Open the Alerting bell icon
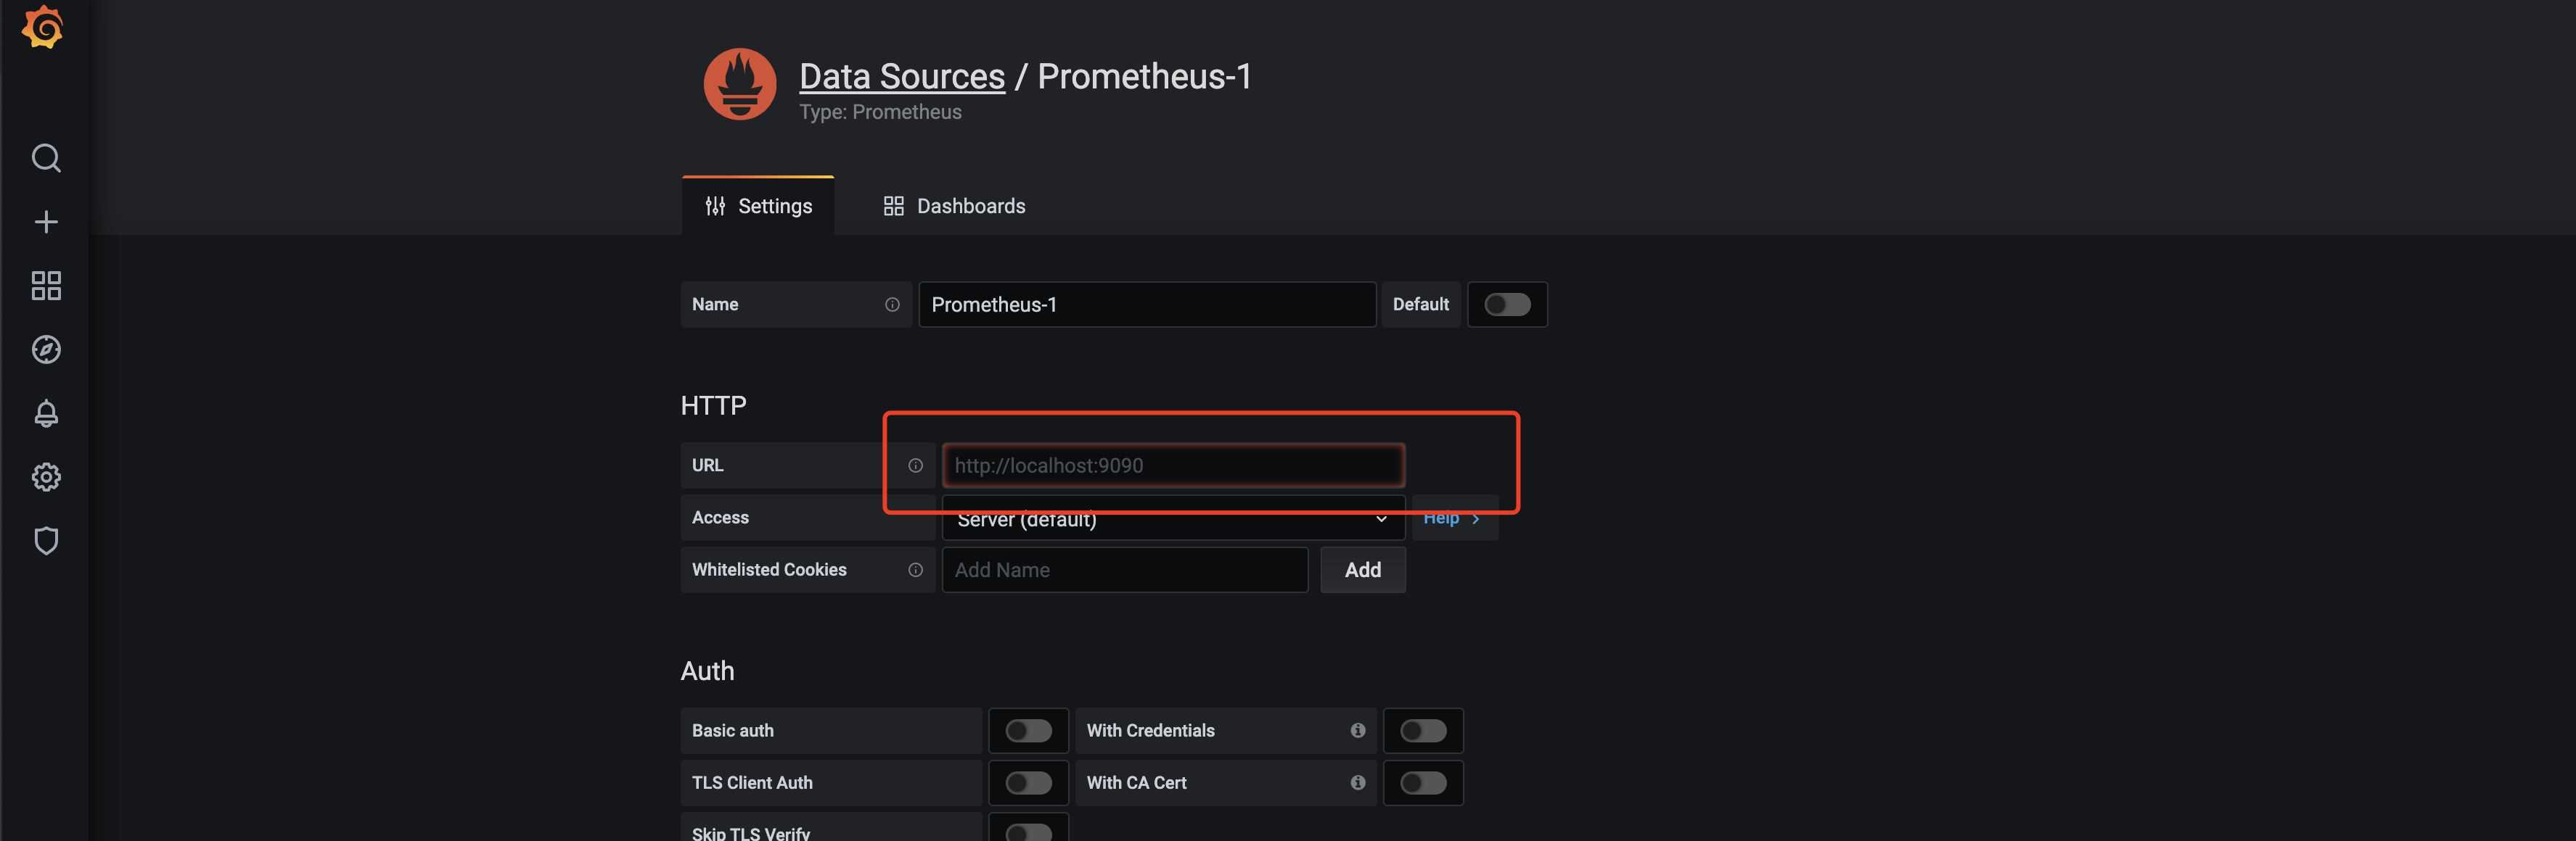This screenshot has width=2576, height=841. click(46, 413)
